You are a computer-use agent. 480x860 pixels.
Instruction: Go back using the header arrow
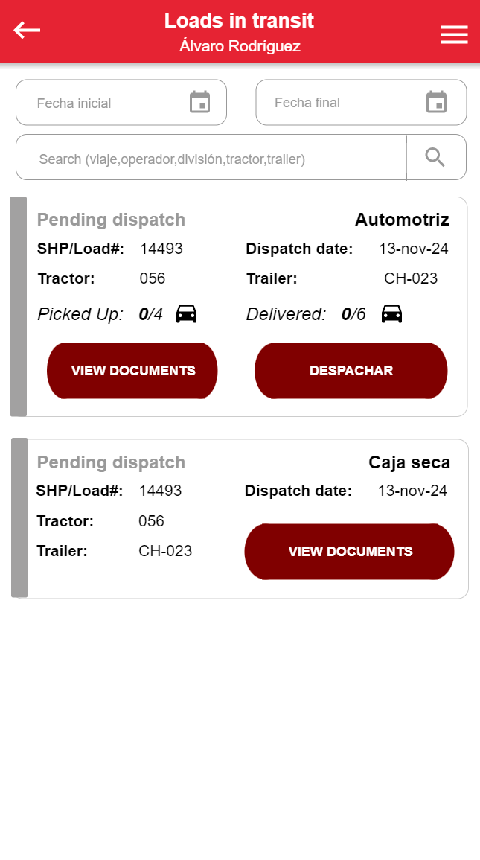(27, 31)
